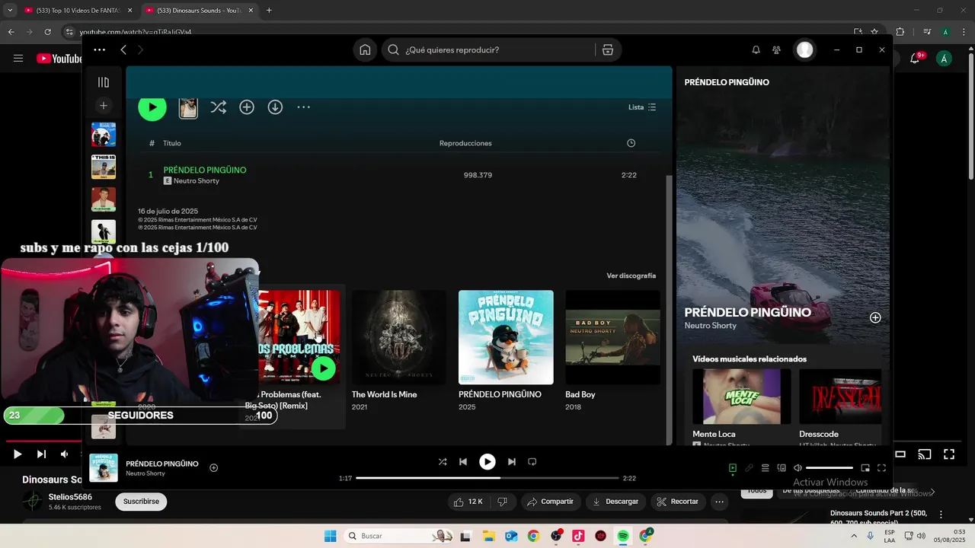Open This Is playlist in sidebar
The width and height of the screenshot is (975, 548).
104,167
